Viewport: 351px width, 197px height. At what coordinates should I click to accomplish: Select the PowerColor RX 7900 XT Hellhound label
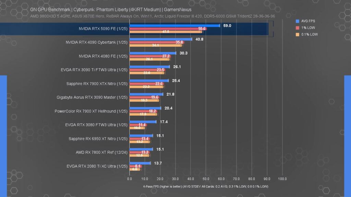click(91, 111)
